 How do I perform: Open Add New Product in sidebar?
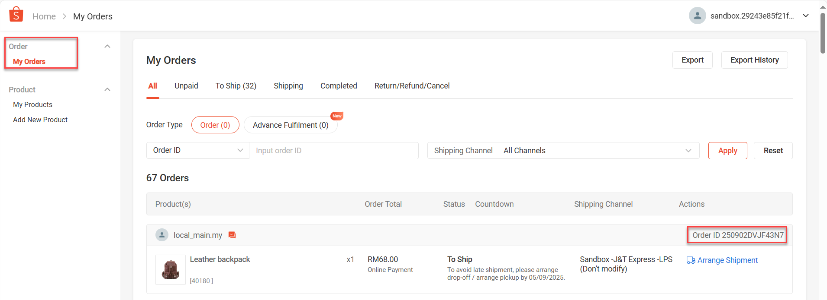click(x=40, y=120)
